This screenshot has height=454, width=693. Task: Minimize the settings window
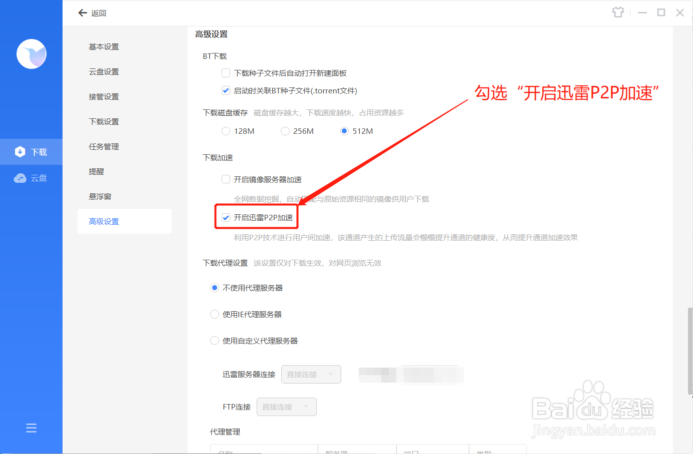(642, 13)
